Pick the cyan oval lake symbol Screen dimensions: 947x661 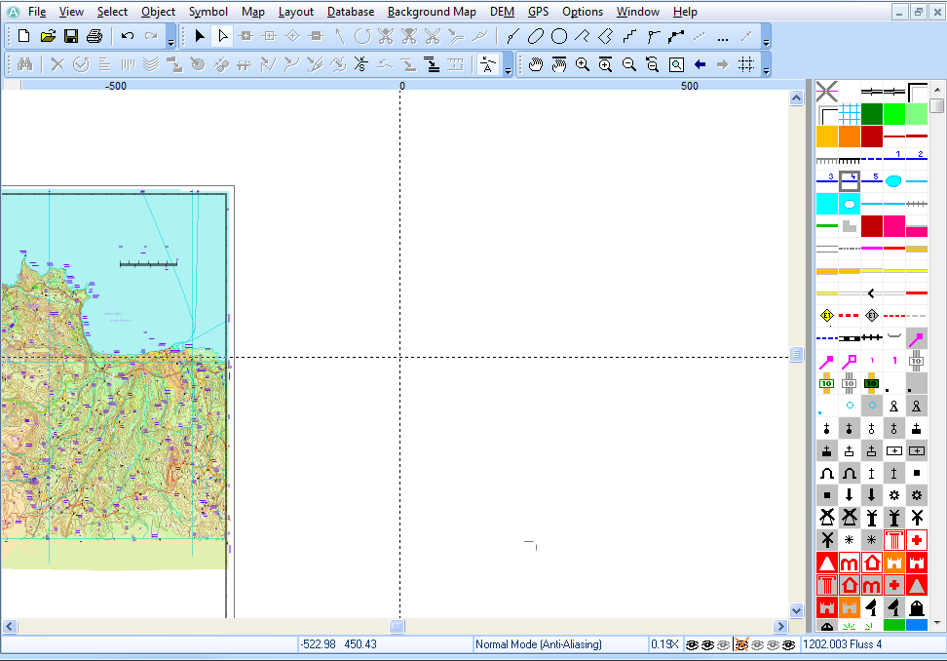pos(893,180)
